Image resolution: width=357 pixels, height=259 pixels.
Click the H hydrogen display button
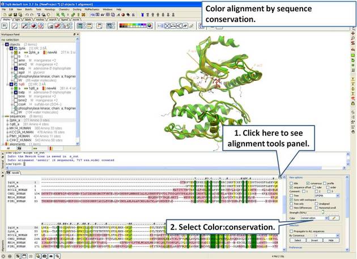point(5,26)
